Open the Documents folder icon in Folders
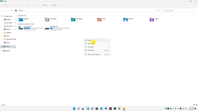Viewport: 198px width, 111px height. [47, 19]
